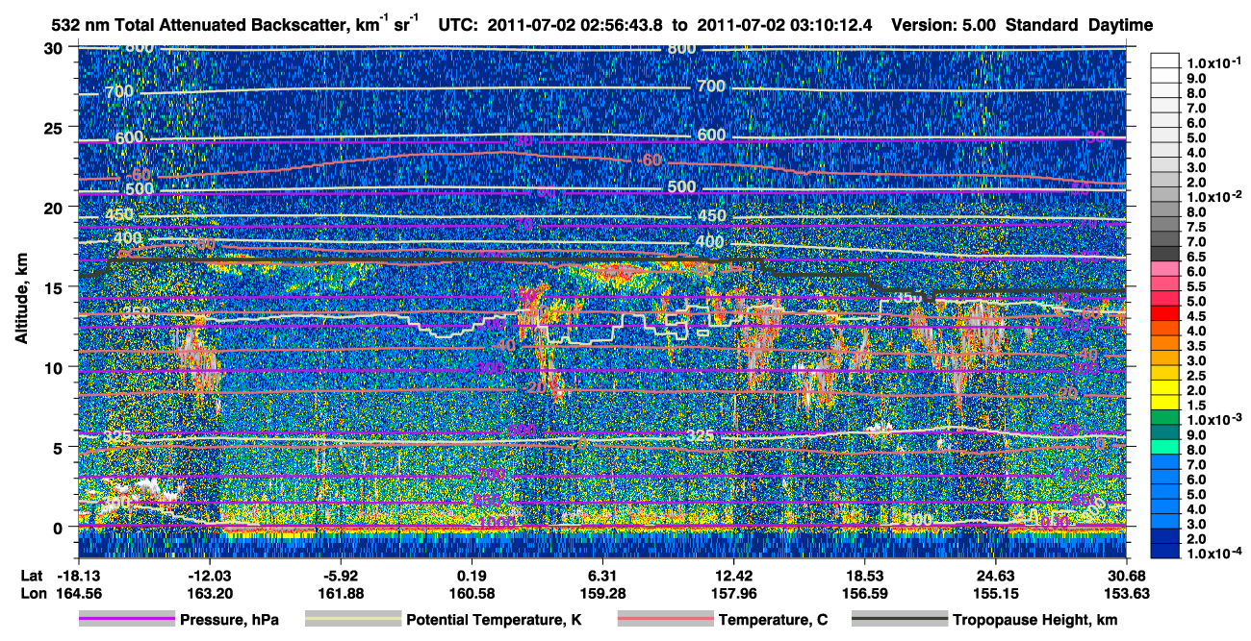Viewport: 1251px width, 641px height.
Task: Click the 'Lat' row label
Action: point(31,575)
